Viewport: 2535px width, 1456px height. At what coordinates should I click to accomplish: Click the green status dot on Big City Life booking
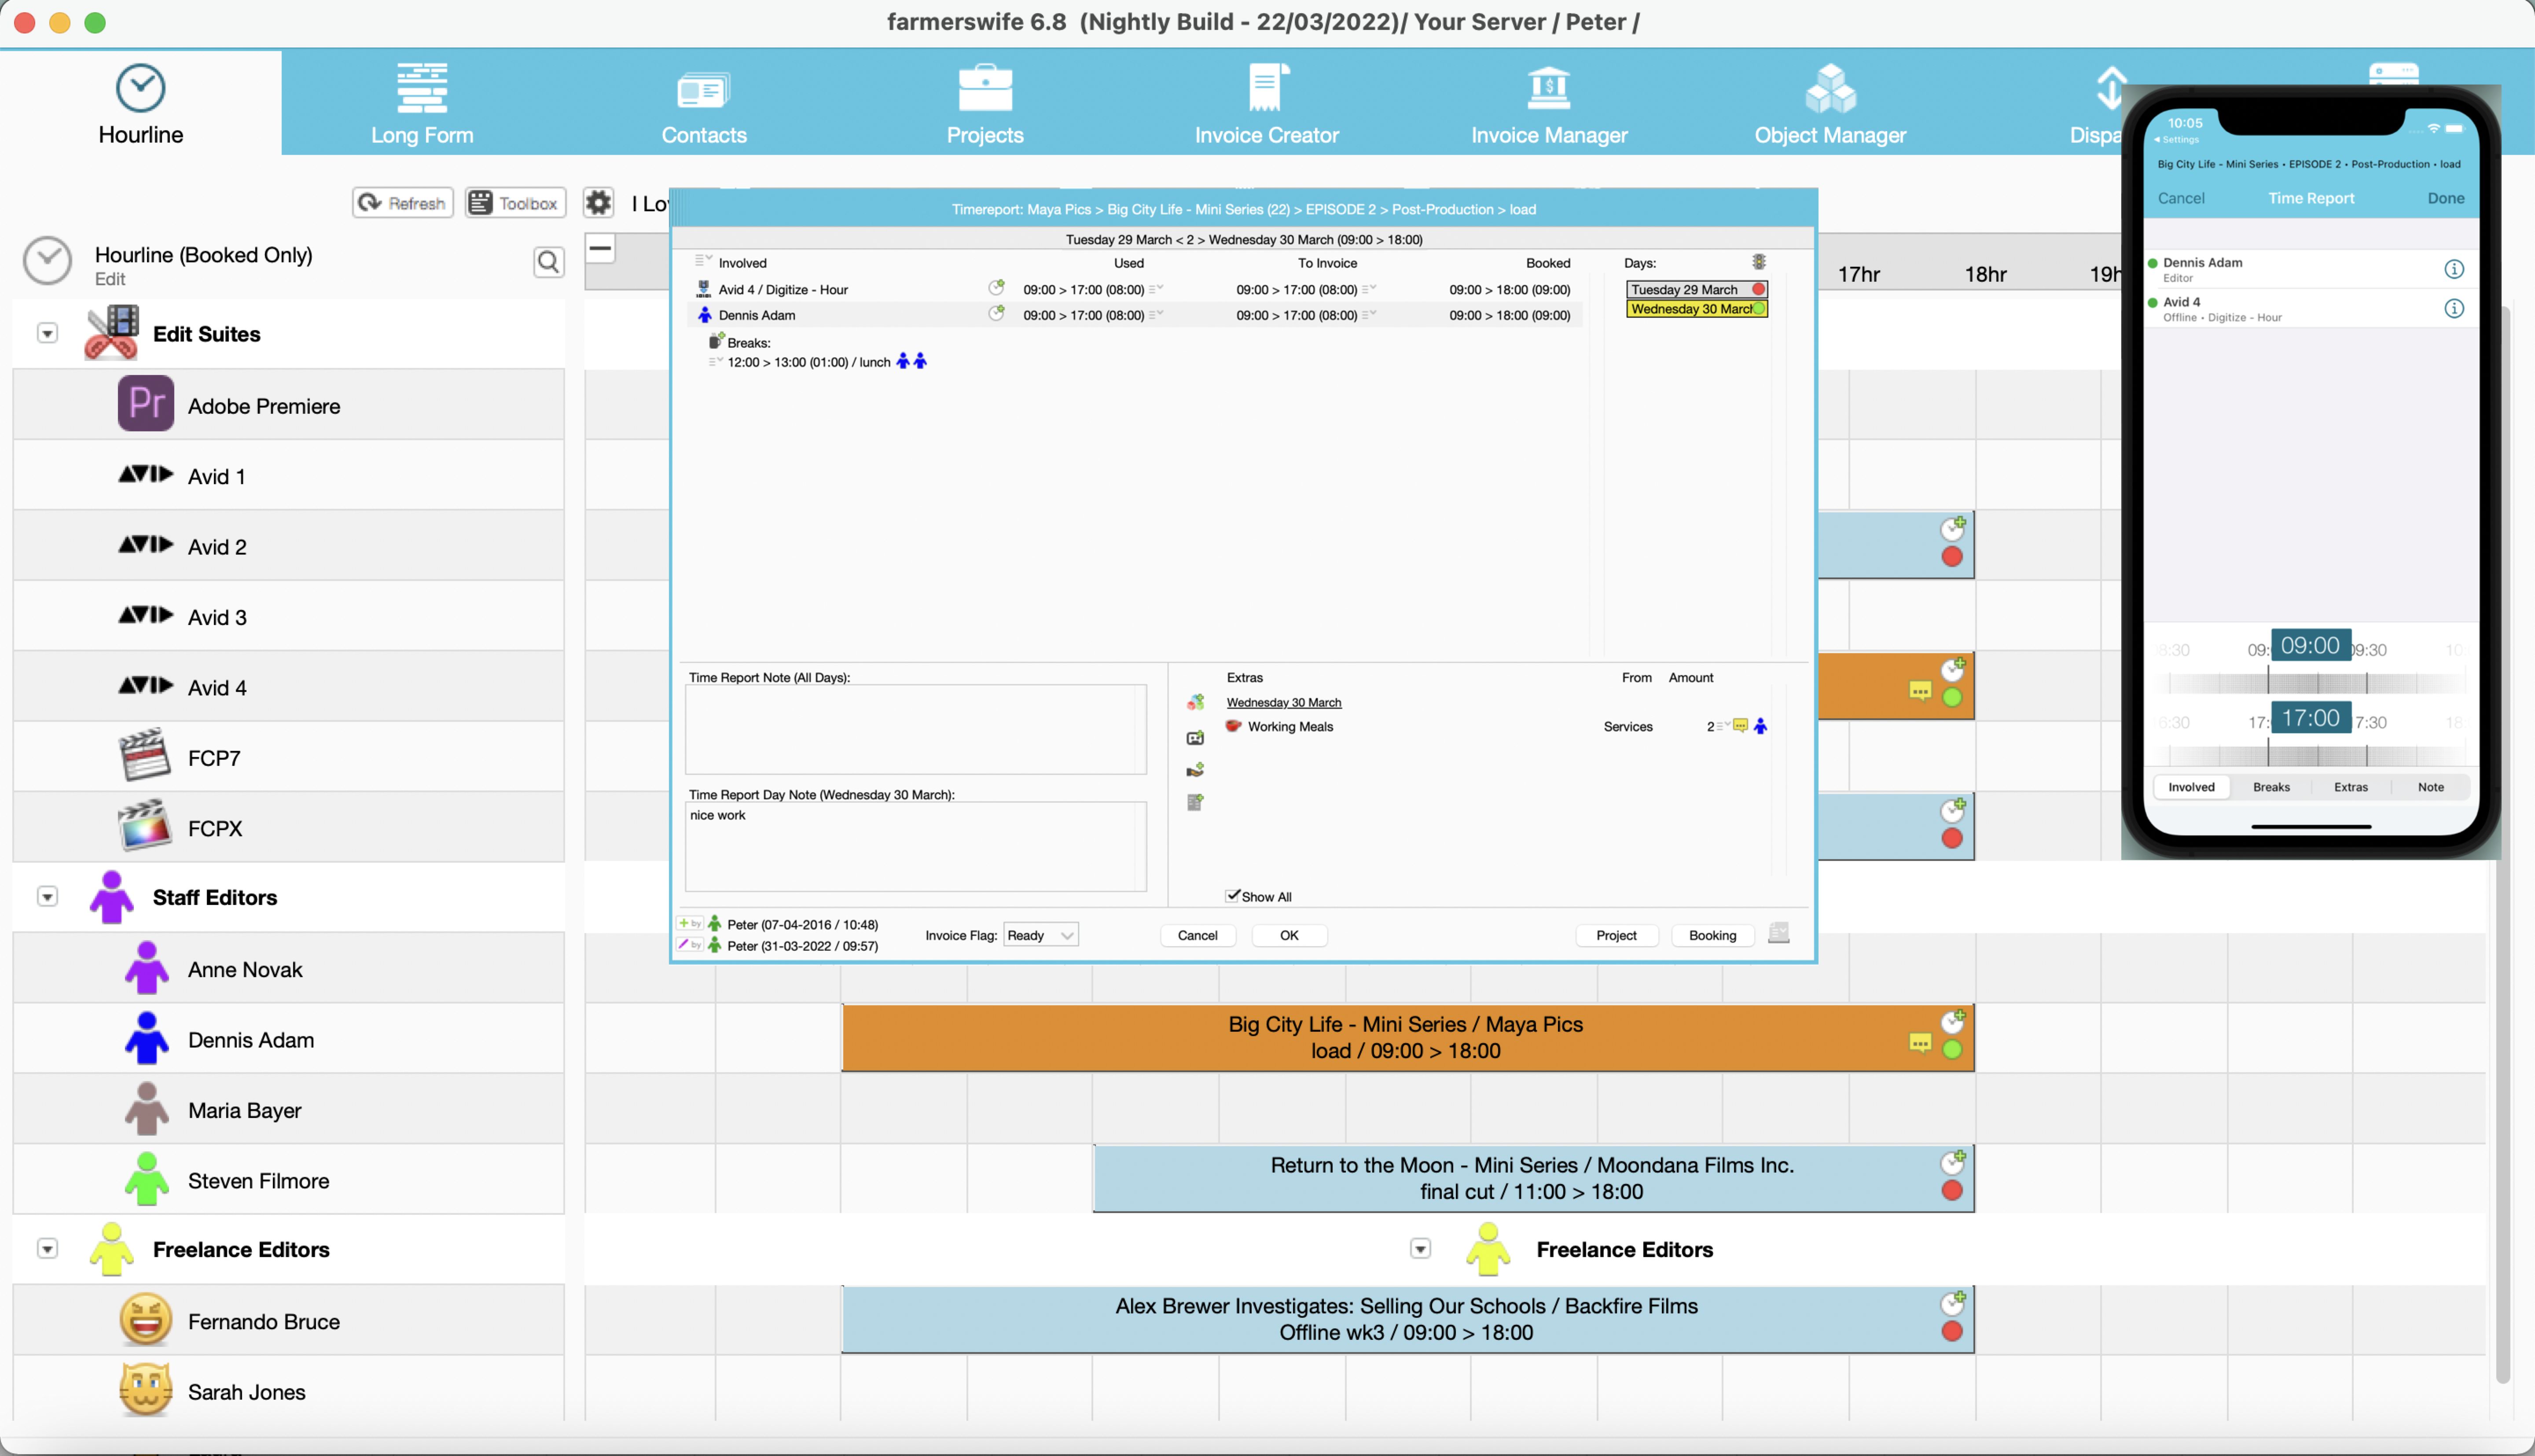click(x=1952, y=1050)
